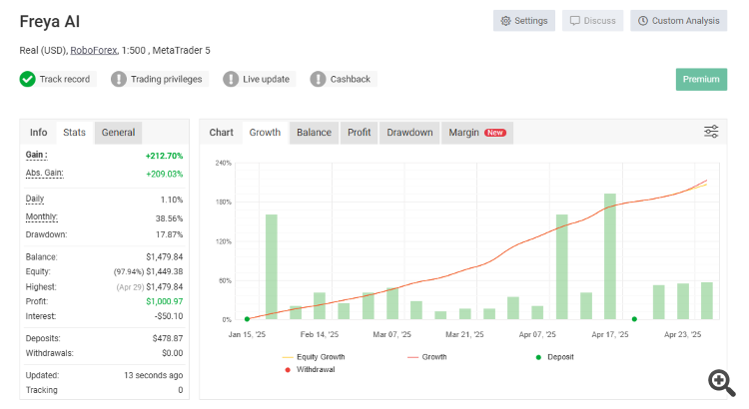Click the Trading privileges warning icon
749x409 pixels.
click(x=119, y=79)
